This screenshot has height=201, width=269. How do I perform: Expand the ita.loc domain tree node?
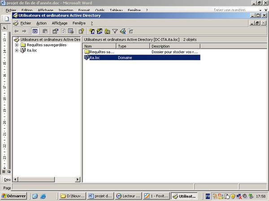pyautogui.click(x=17, y=50)
